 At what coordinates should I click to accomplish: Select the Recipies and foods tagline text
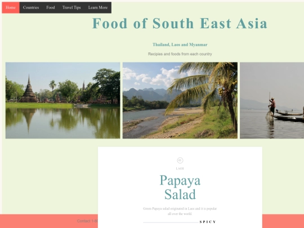click(x=180, y=54)
